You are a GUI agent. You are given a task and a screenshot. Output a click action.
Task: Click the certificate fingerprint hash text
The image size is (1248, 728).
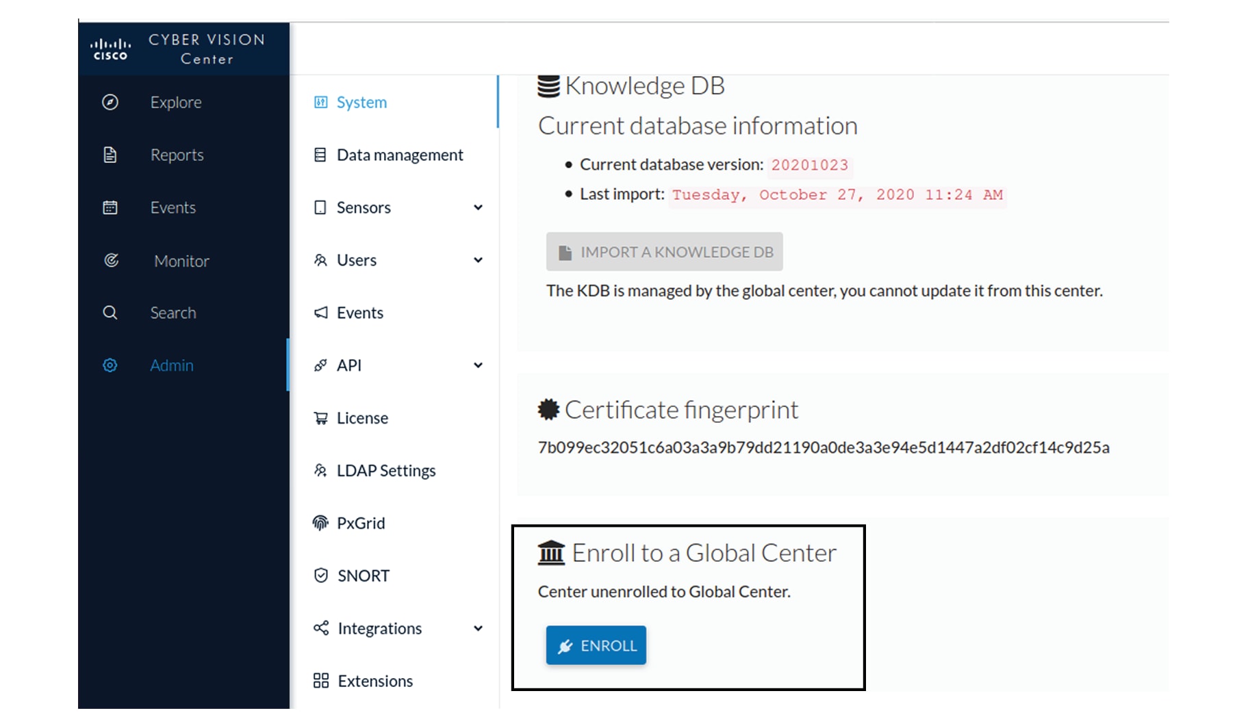(x=824, y=447)
